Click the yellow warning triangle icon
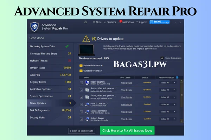The width and height of the screenshot is (211, 140). 86,39
